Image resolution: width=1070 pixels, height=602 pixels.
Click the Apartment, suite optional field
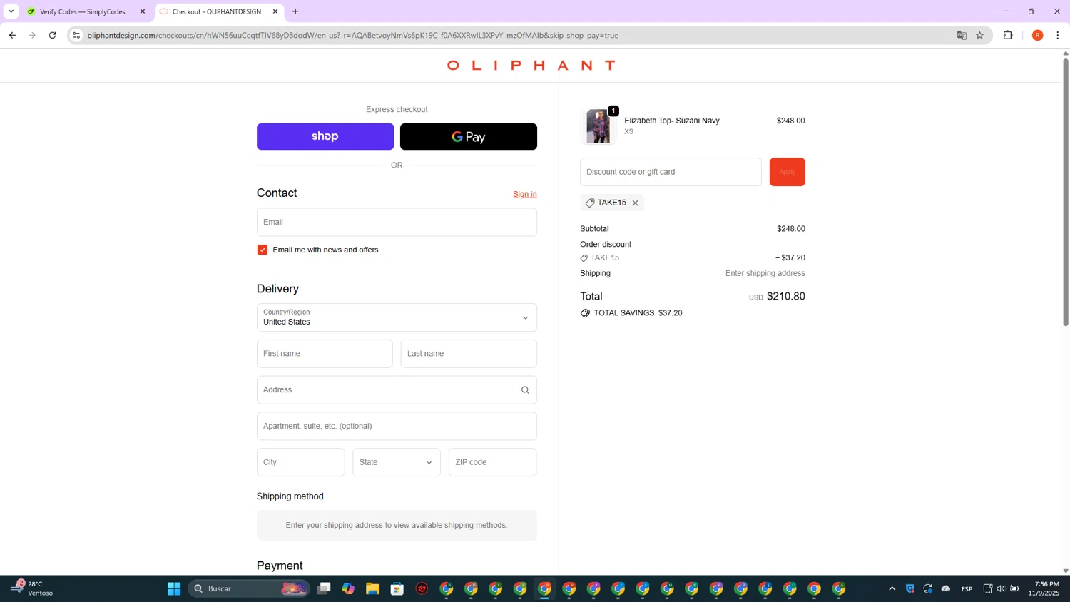(x=397, y=426)
